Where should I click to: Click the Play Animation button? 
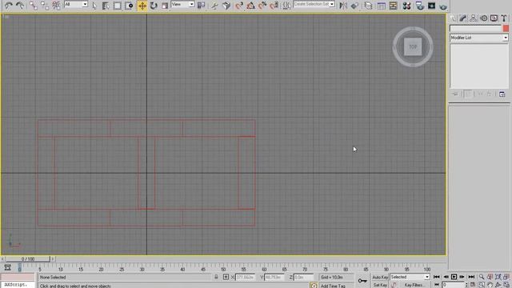pyautogui.click(x=454, y=277)
